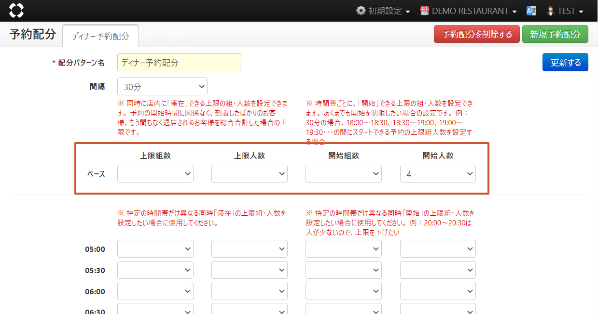Click the app logo in the top bar
This screenshot has width=598, height=314.
16,11
